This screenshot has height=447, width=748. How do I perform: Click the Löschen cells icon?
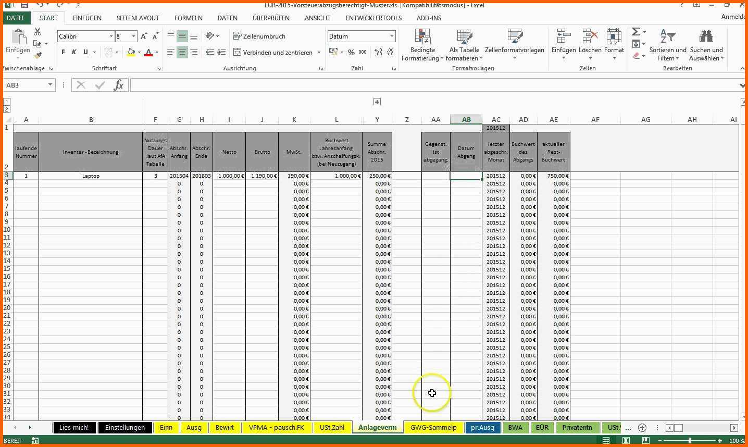[590, 36]
